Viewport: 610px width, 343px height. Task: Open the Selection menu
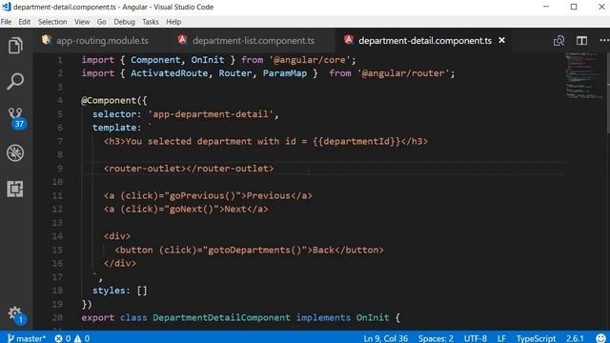(52, 22)
